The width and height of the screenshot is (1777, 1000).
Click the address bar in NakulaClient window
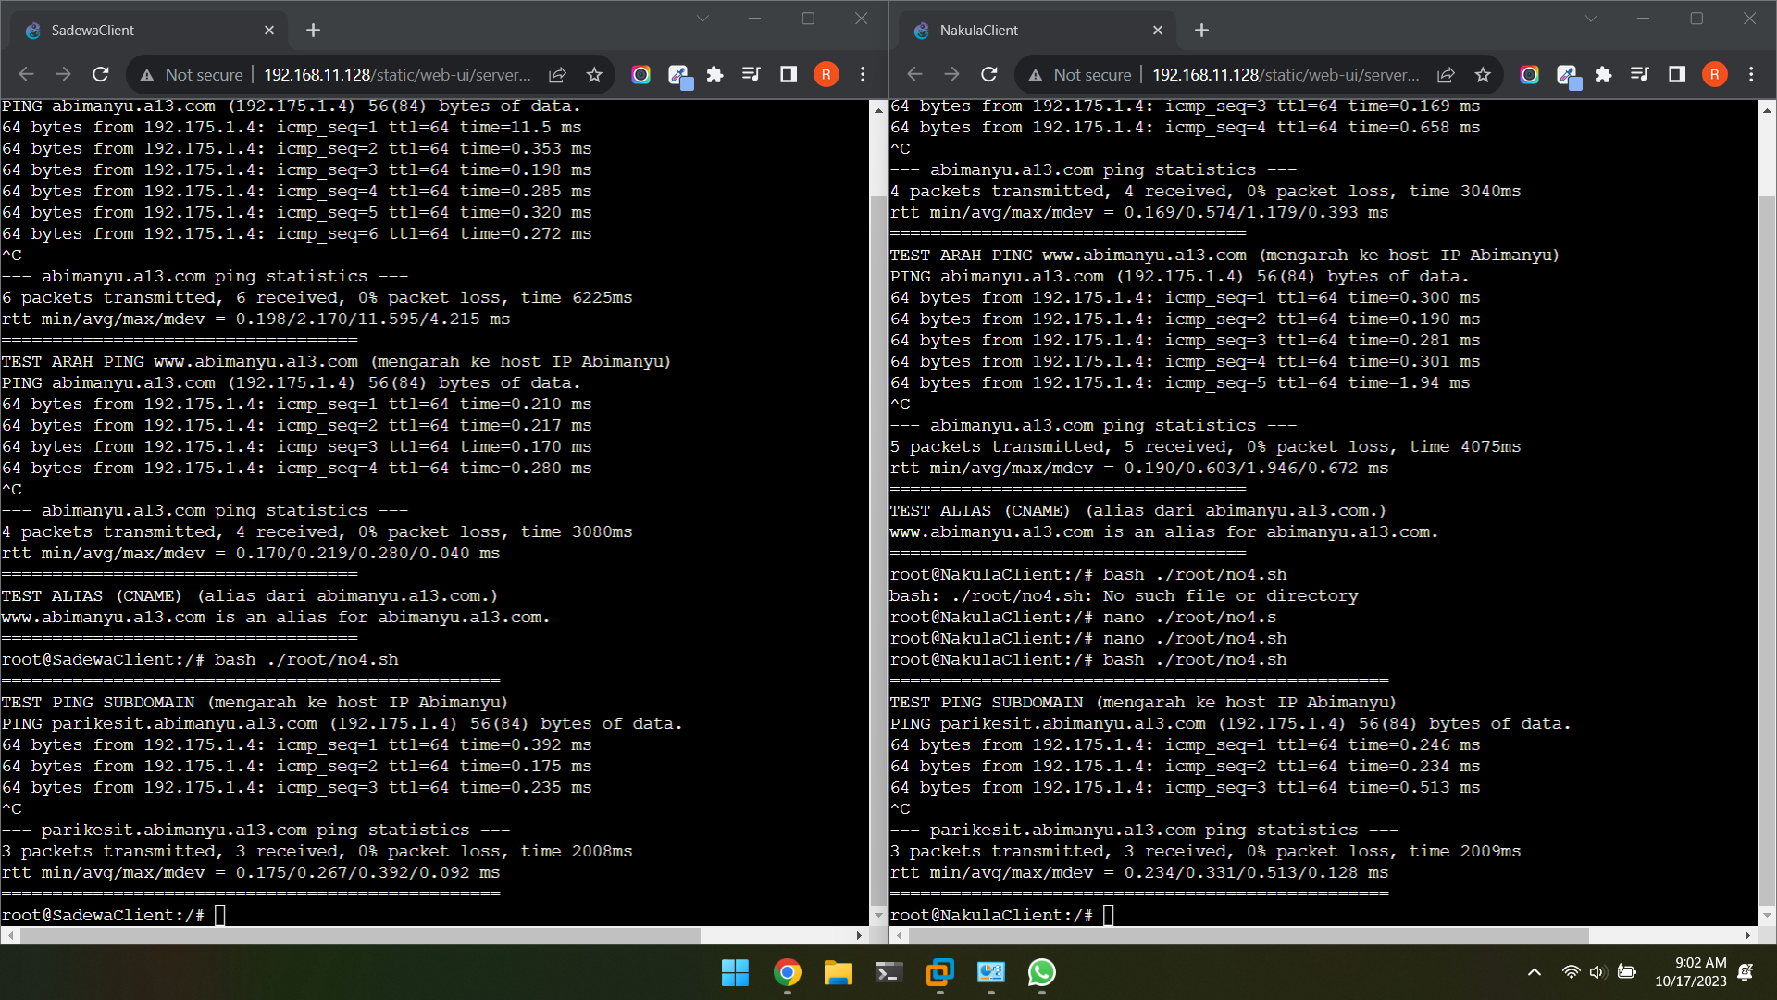point(1286,74)
